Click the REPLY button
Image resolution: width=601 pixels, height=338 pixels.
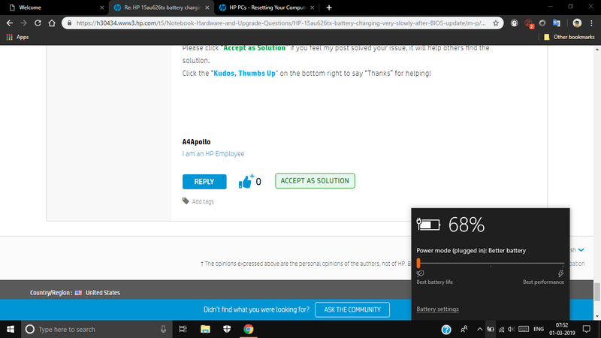(x=204, y=182)
